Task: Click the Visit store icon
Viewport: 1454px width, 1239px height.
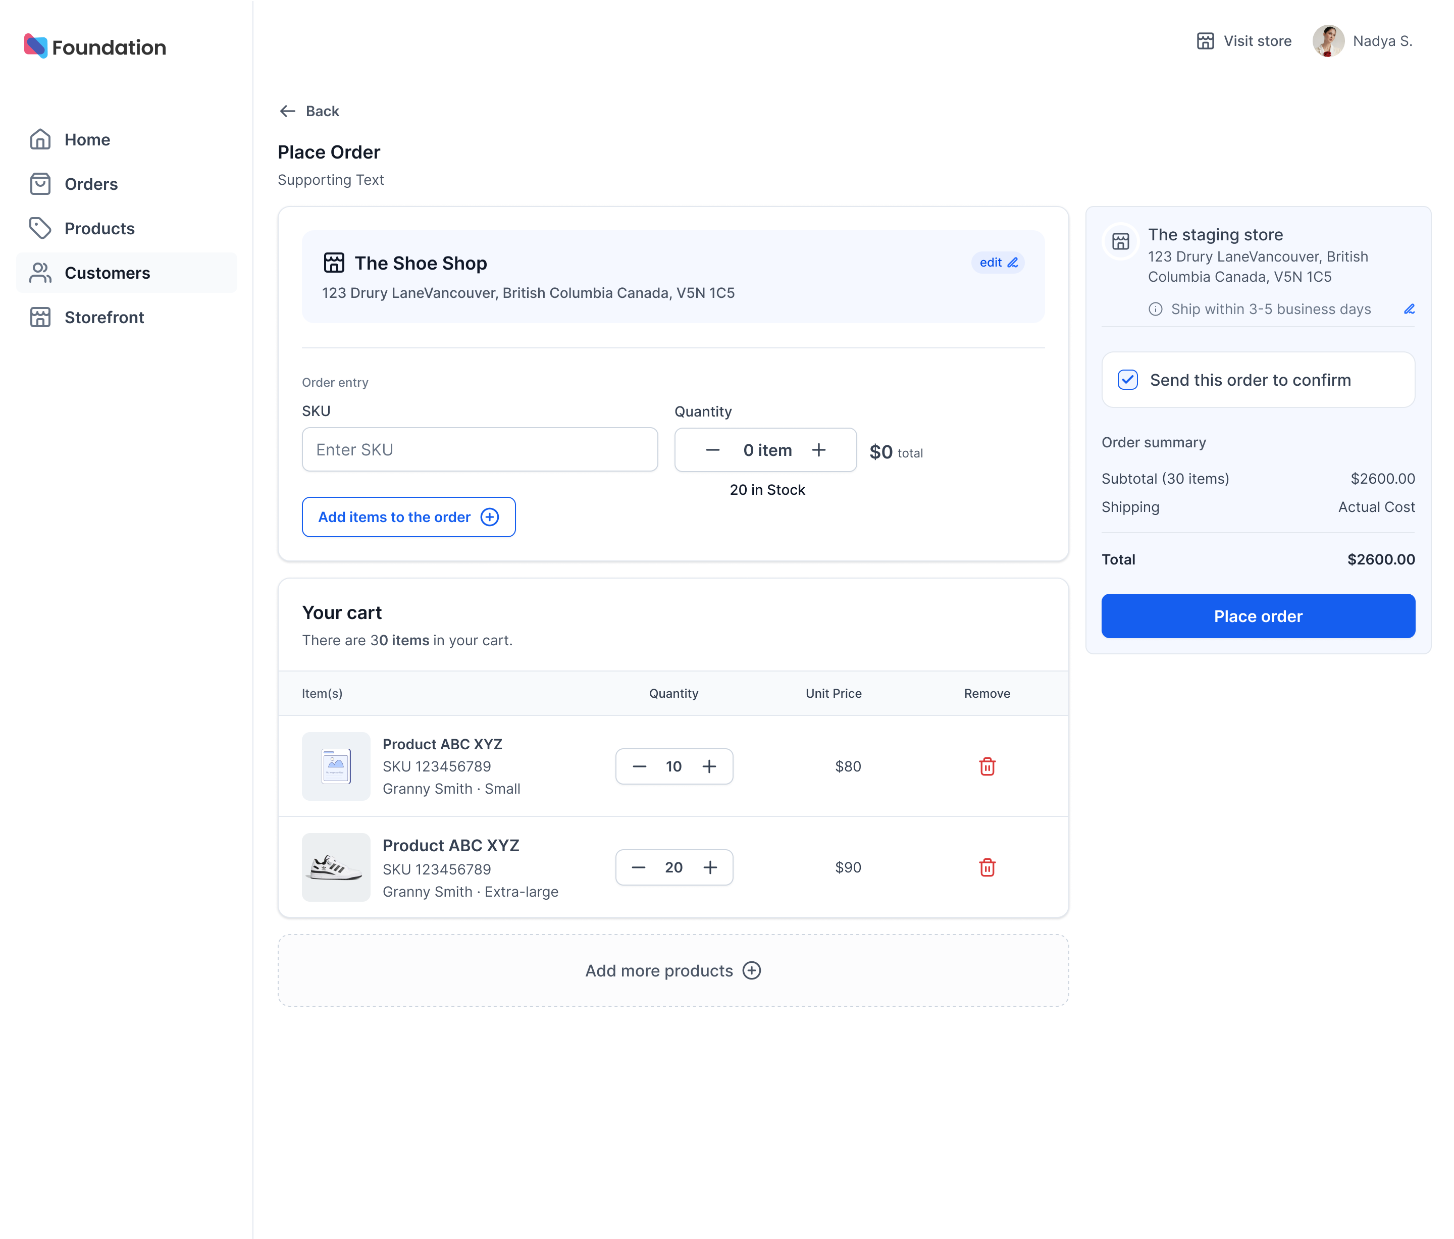Action: pyautogui.click(x=1205, y=41)
